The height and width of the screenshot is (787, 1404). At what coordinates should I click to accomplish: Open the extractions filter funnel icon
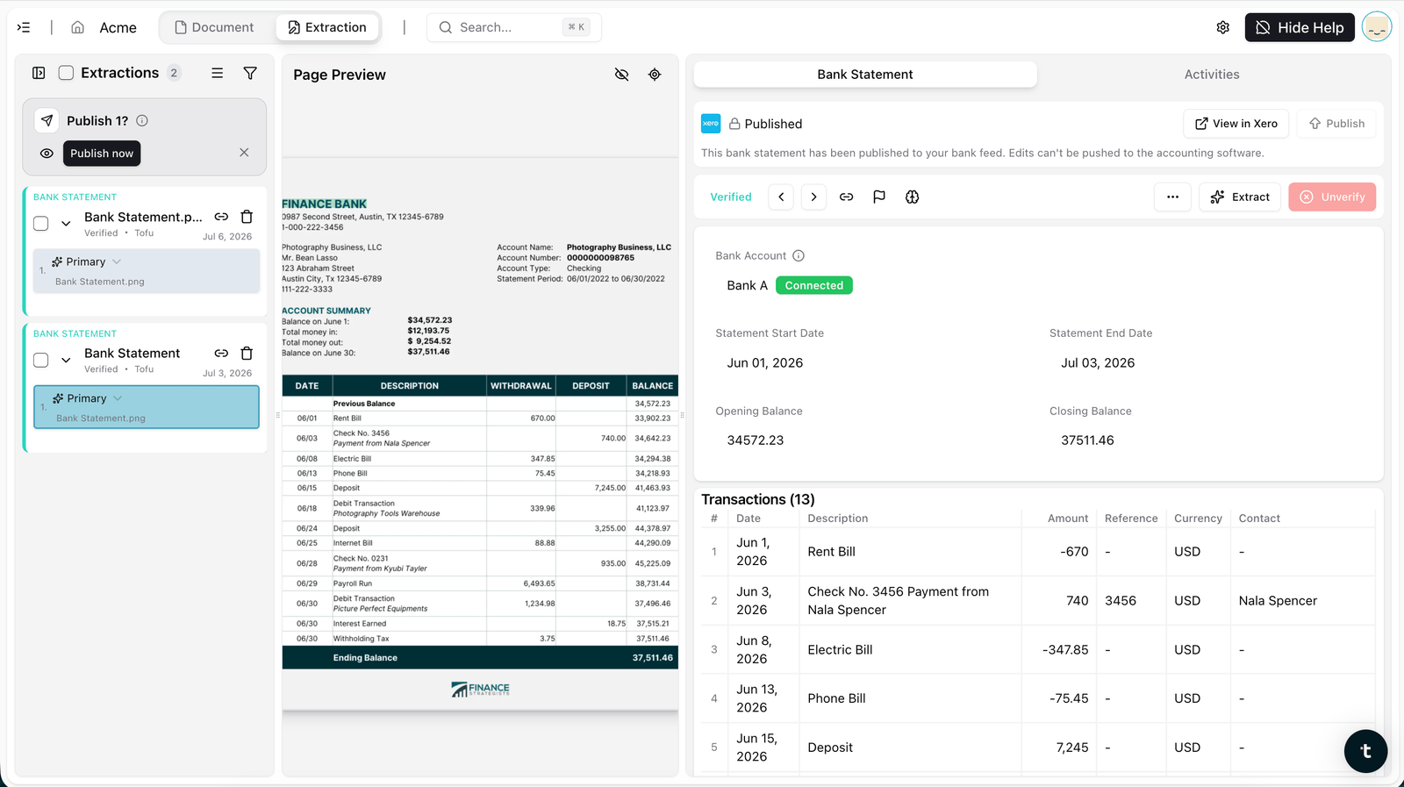coord(250,73)
